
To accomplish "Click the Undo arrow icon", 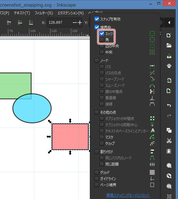I will point(169,105).
